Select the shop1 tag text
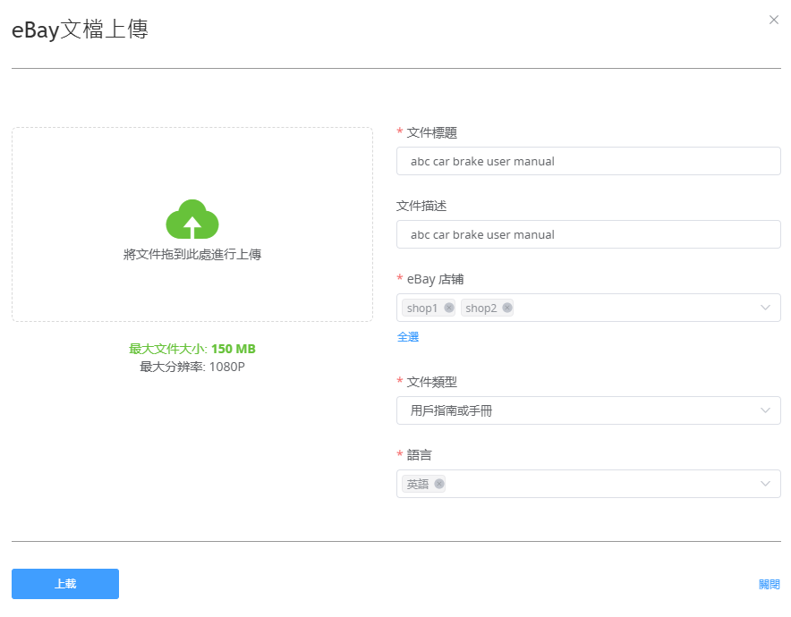This screenshot has height=617, width=791. 422,308
